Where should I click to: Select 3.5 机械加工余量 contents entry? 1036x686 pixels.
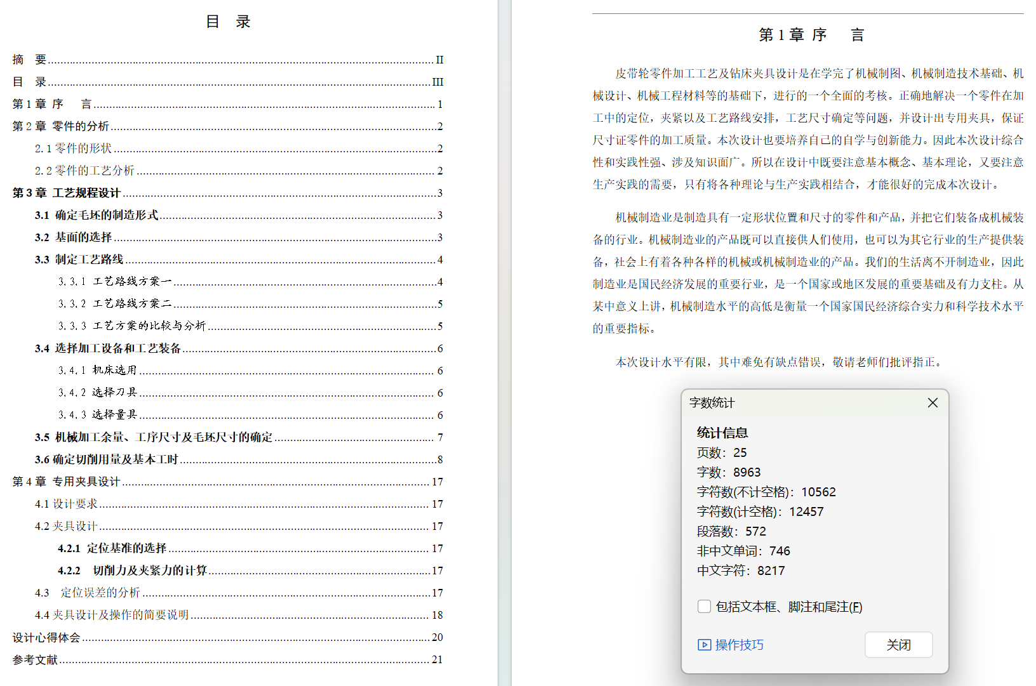coord(154,437)
